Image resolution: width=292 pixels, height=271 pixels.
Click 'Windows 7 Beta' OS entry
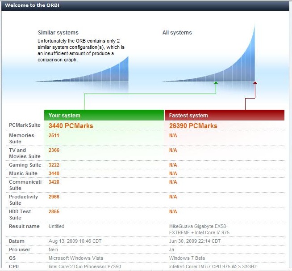point(187,258)
